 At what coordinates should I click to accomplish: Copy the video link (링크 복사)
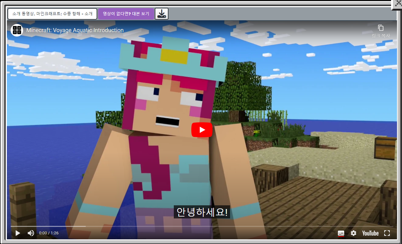381,31
